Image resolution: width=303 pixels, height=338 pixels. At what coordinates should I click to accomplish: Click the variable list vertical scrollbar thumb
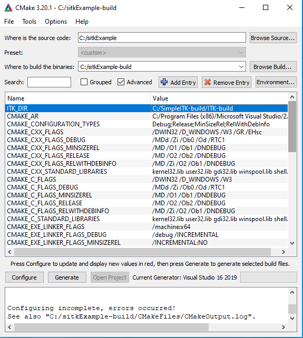click(292, 126)
